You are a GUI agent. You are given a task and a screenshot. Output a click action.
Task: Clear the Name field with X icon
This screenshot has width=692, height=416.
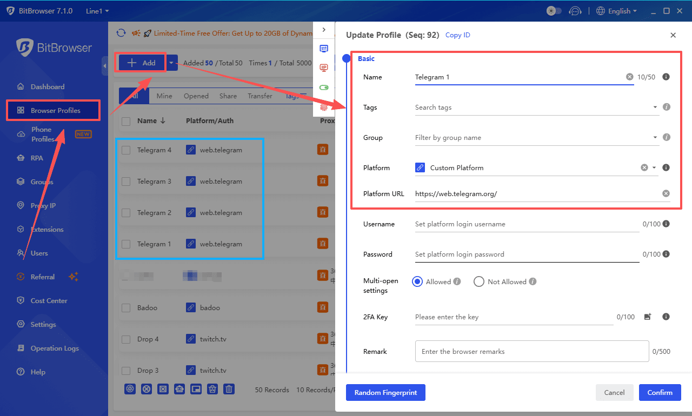point(629,77)
